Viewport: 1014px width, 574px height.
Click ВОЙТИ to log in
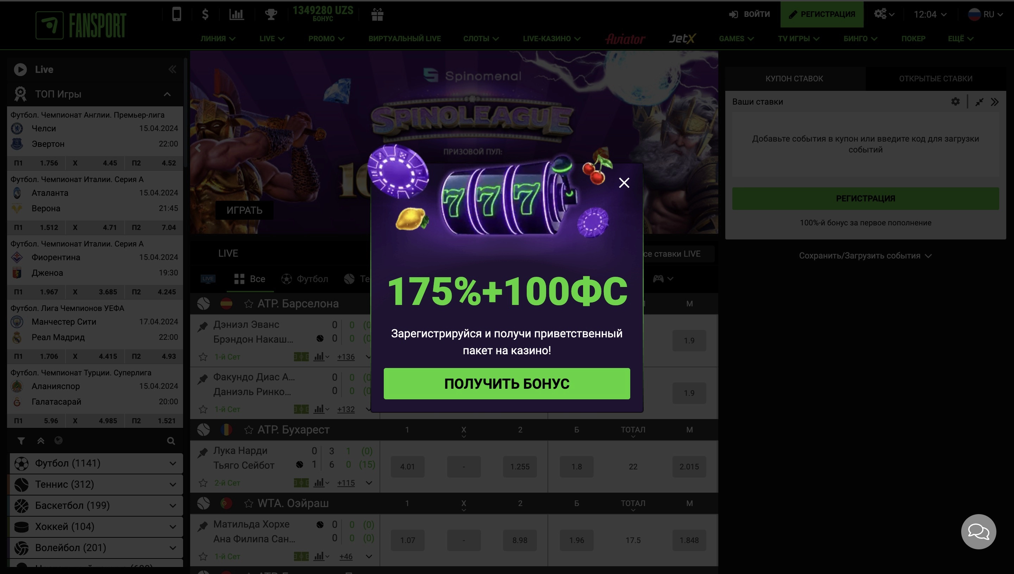click(x=750, y=14)
